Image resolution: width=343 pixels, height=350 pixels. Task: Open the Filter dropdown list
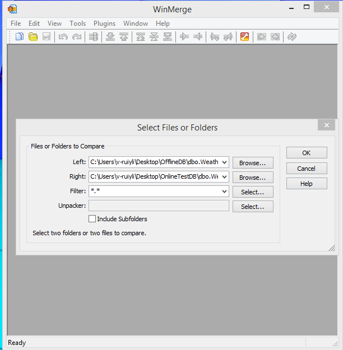click(x=225, y=192)
